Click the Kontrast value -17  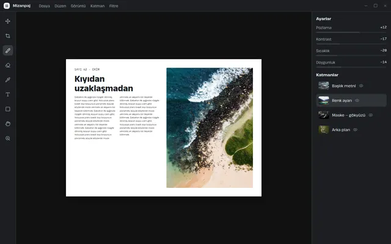coord(383,39)
